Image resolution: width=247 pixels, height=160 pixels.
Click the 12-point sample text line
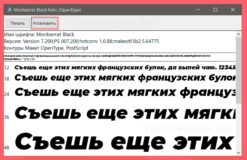(x=125, y=67)
